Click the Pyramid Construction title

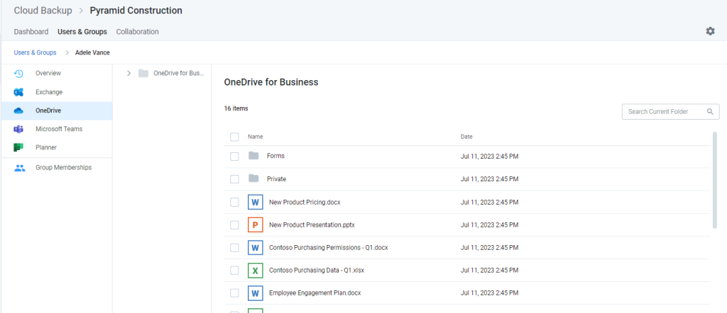[136, 10]
